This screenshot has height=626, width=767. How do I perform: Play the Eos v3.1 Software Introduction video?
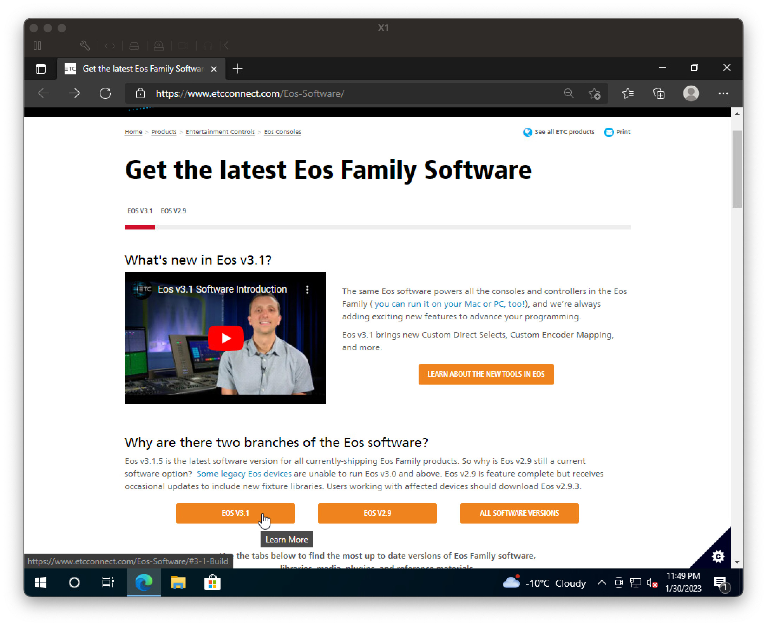pyautogui.click(x=225, y=338)
